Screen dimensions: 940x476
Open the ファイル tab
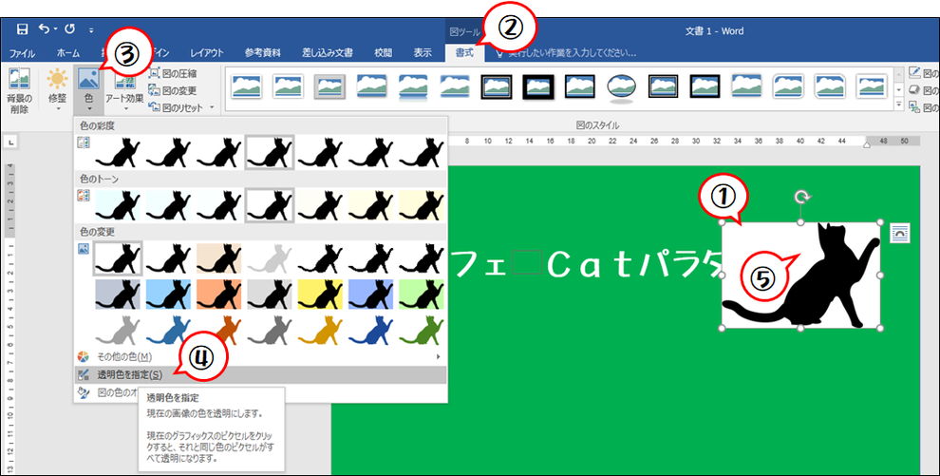tap(22, 53)
